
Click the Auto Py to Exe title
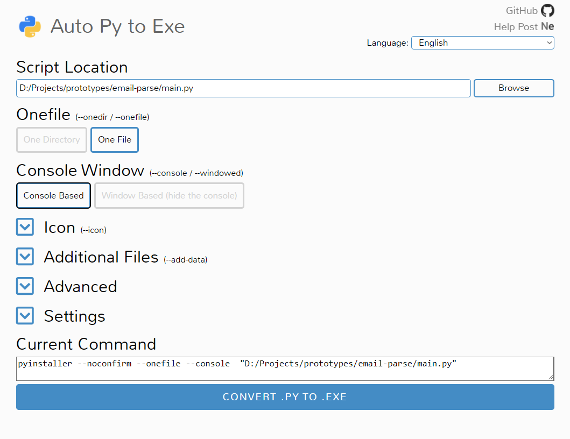[x=117, y=27]
